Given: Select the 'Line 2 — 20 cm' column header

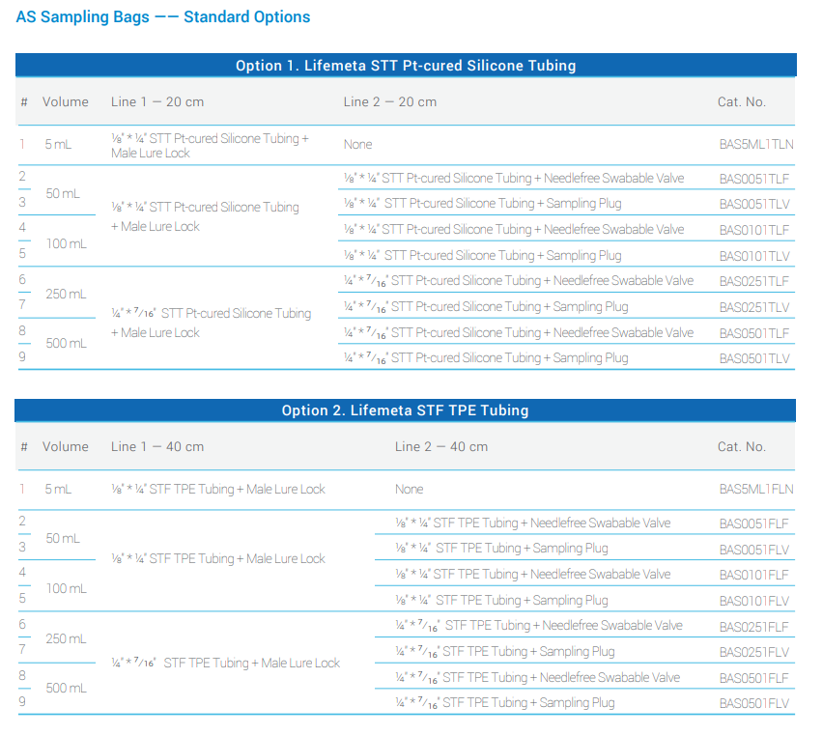Looking at the screenshot, I should (x=390, y=102).
